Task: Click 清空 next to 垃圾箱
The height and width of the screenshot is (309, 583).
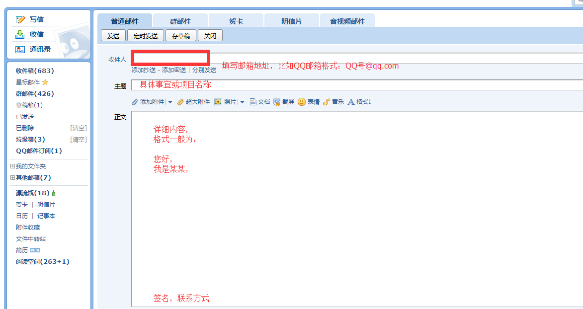Action: 79,140
